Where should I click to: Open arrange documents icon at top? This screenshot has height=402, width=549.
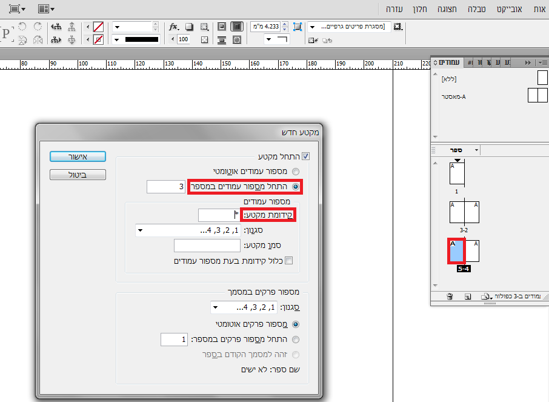coord(46,8)
